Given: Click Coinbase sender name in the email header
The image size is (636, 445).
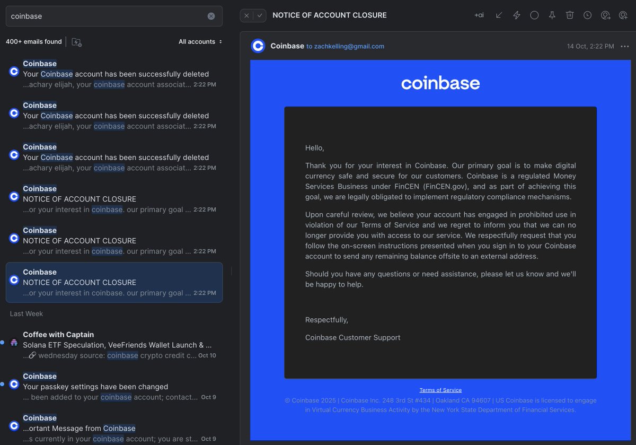Looking at the screenshot, I should (287, 46).
